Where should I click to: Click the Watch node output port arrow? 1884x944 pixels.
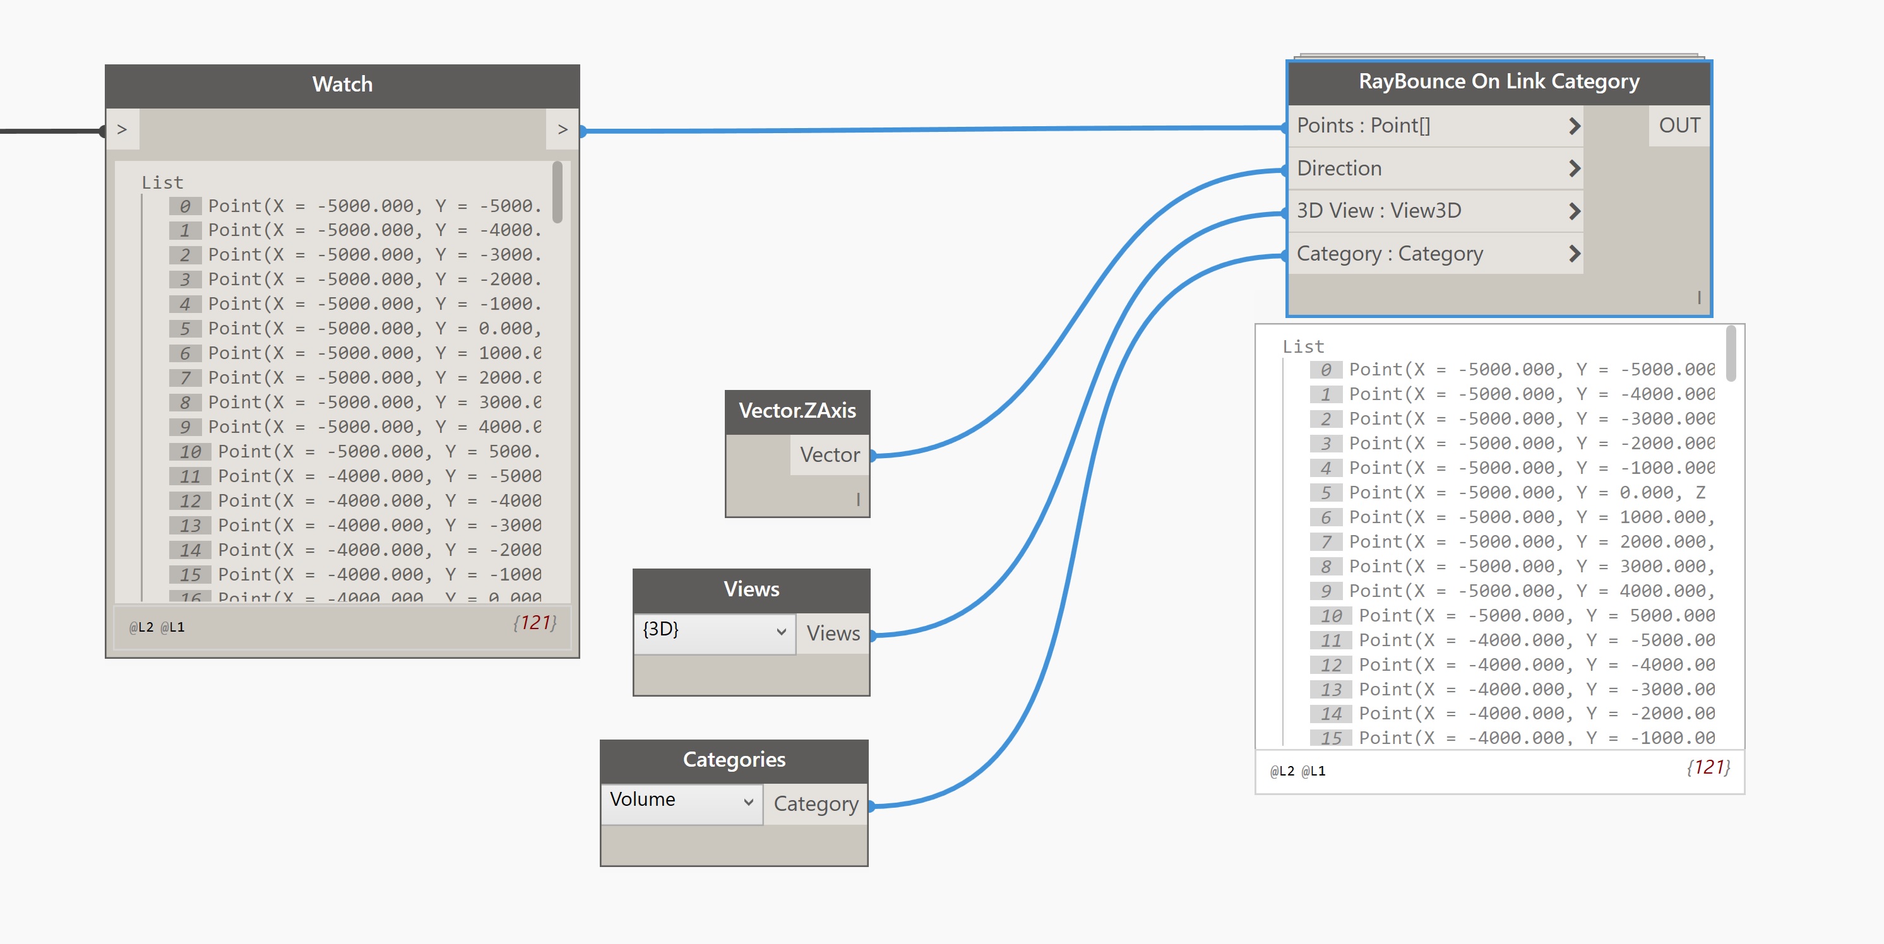[x=562, y=129]
